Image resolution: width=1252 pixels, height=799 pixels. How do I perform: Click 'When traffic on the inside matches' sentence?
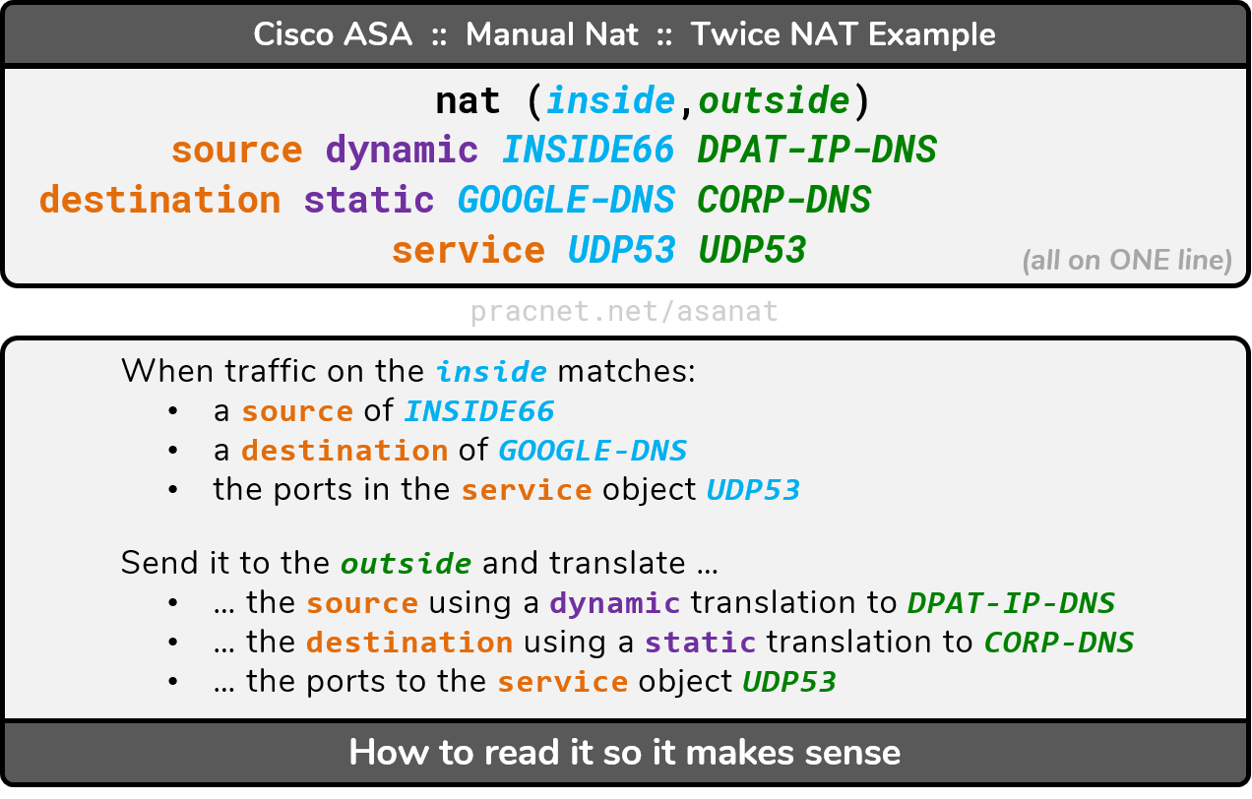(x=407, y=372)
